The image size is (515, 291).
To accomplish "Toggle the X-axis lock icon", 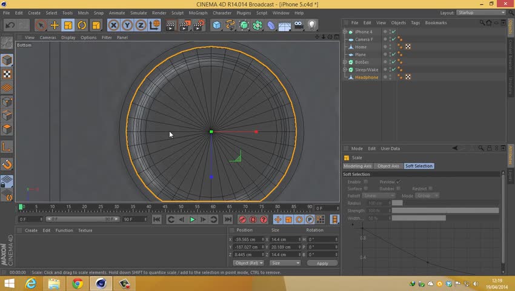I will pyautogui.click(x=113, y=25).
